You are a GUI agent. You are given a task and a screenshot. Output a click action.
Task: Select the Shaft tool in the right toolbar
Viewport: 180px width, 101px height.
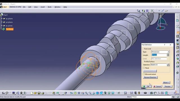click(177, 40)
